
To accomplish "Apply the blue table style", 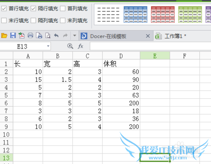I will [135, 14].
